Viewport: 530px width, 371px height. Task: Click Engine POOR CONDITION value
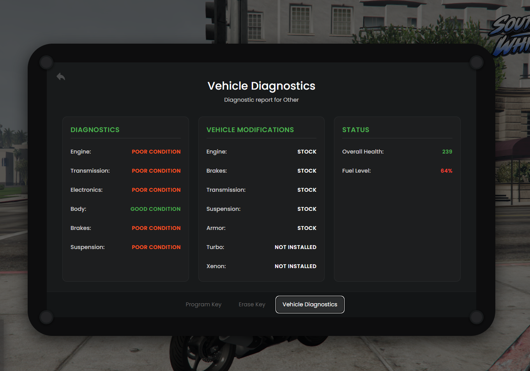[x=156, y=152]
